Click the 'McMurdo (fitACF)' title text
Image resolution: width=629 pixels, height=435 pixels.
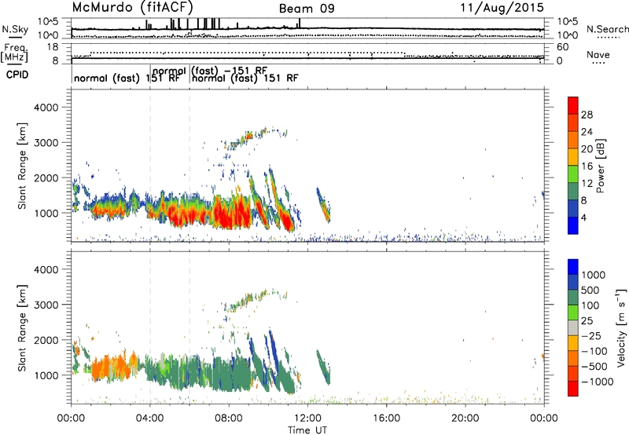(133, 8)
